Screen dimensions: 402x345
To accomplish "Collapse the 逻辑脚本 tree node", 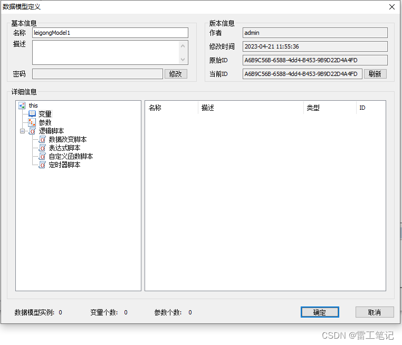I will [x=23, y=131].
